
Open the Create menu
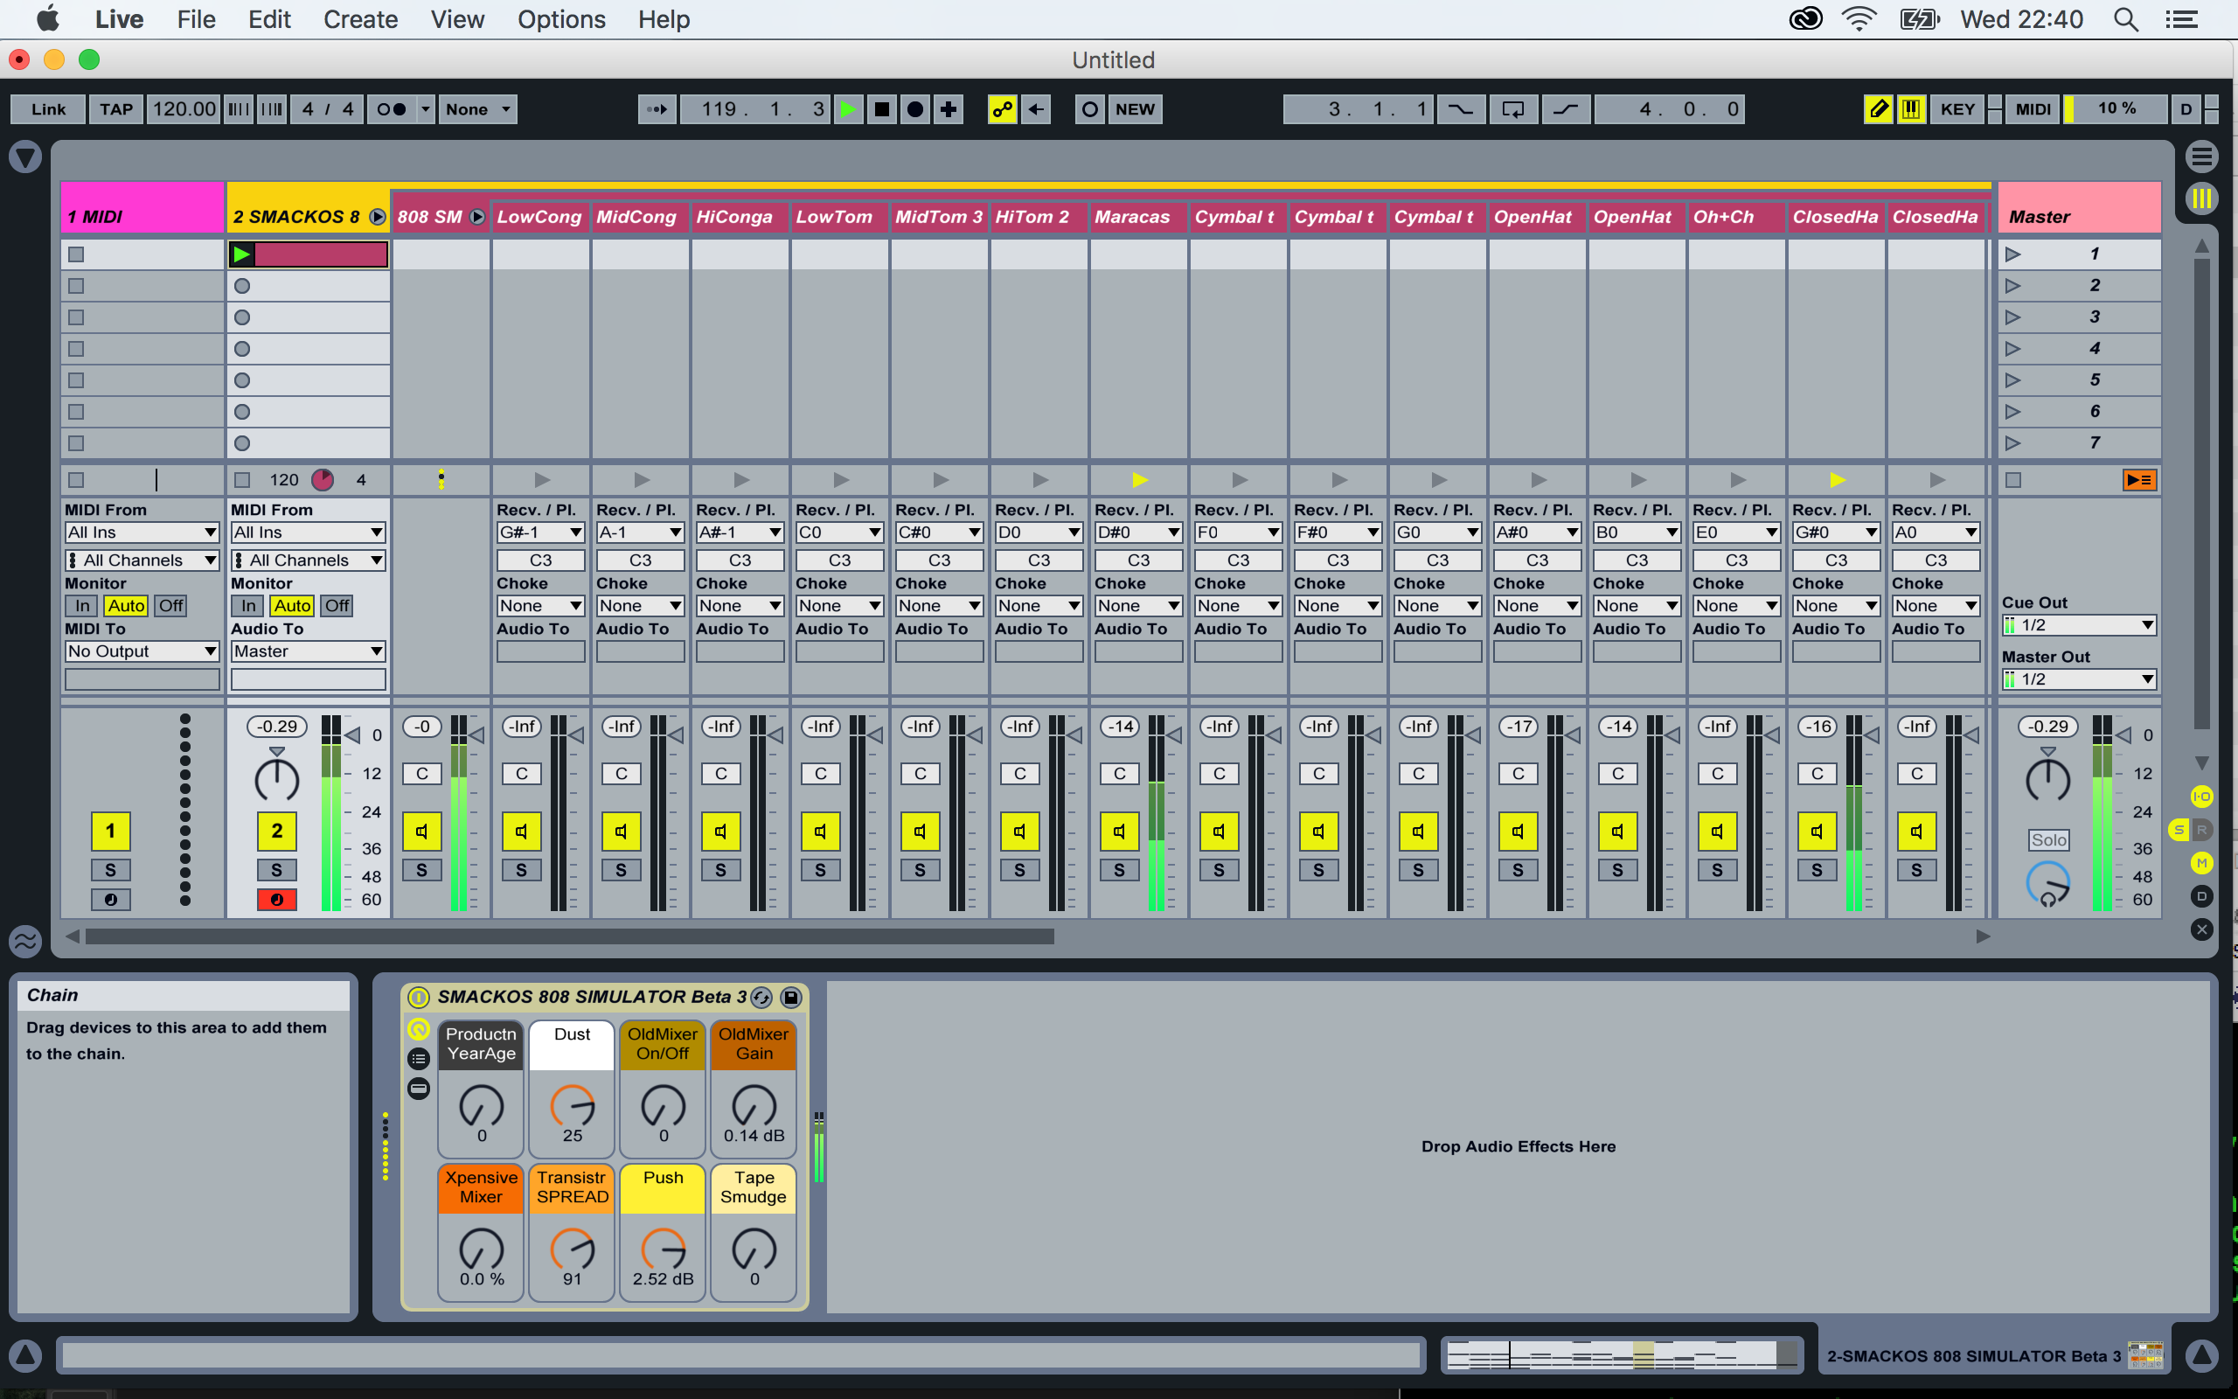360,19
